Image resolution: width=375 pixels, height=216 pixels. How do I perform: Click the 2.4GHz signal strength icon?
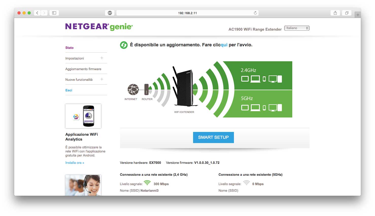(x=147, y=183)
